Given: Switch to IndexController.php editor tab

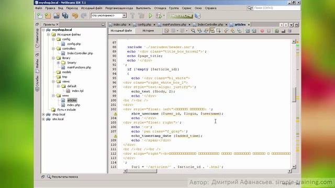Looking at the screenshot, I should (x=210, y=25).
